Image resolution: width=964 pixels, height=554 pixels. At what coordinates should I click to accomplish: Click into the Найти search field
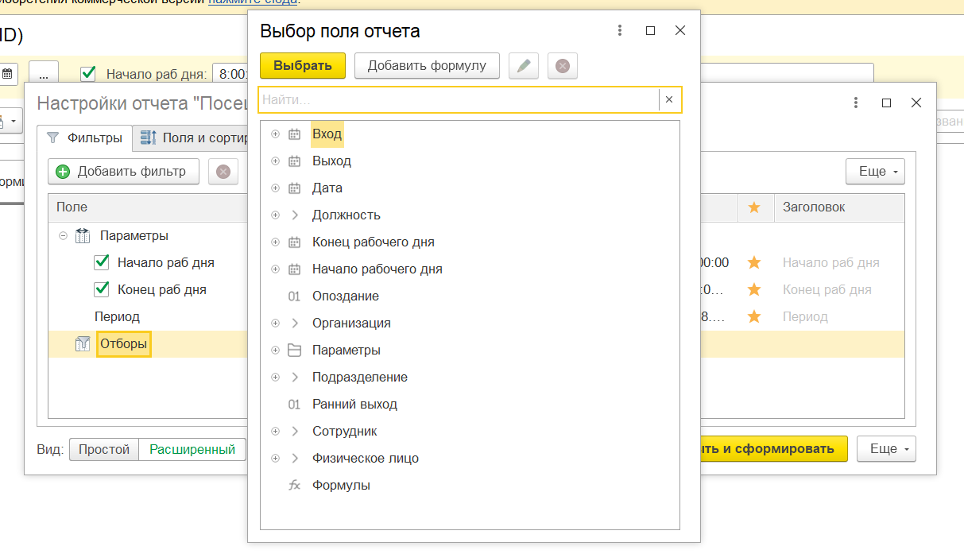pos(459,99)
